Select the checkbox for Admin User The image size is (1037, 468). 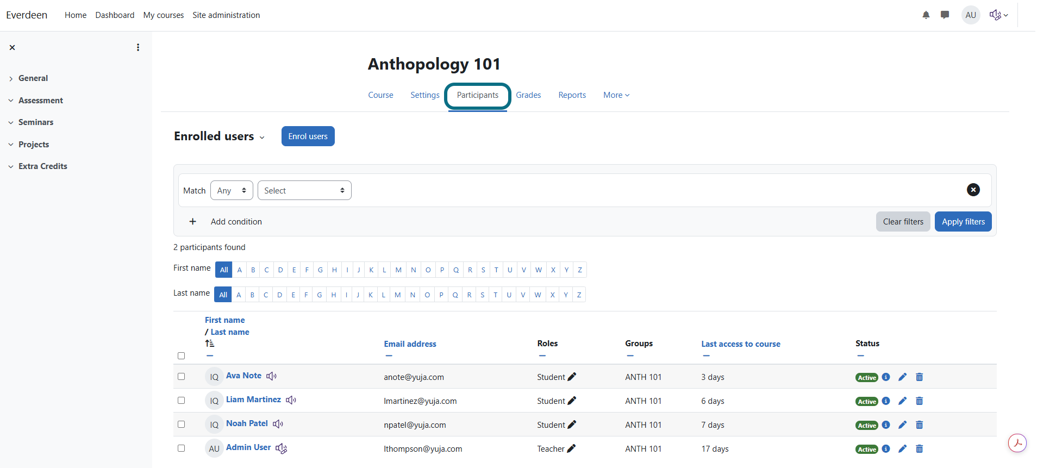click(x=182, y=448)
